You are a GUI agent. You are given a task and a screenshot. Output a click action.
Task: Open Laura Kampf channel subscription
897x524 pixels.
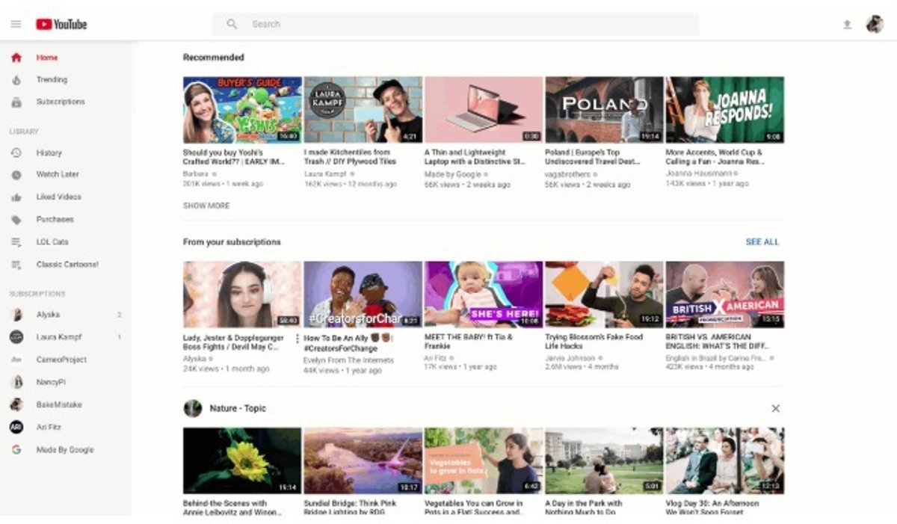click(58, 337)
